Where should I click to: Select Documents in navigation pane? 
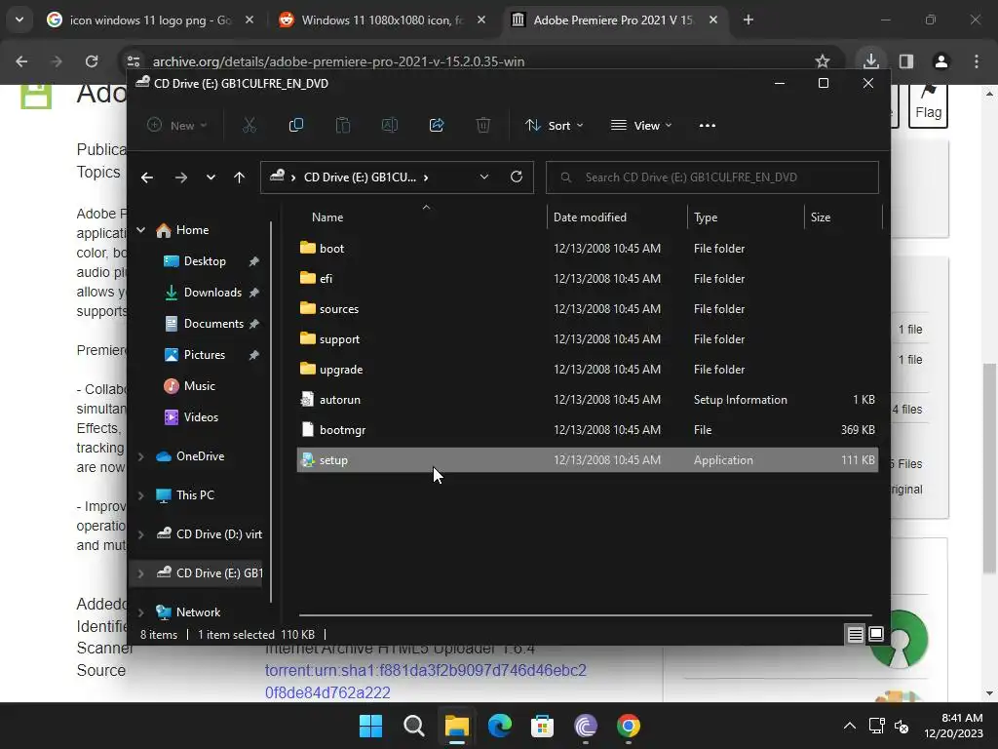tap(213, 324)
